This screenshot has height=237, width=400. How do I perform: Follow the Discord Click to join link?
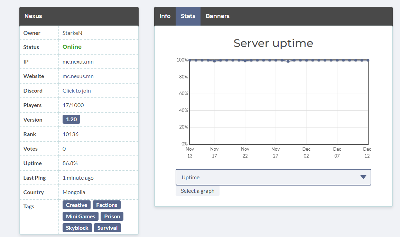(x=76, y=91)
